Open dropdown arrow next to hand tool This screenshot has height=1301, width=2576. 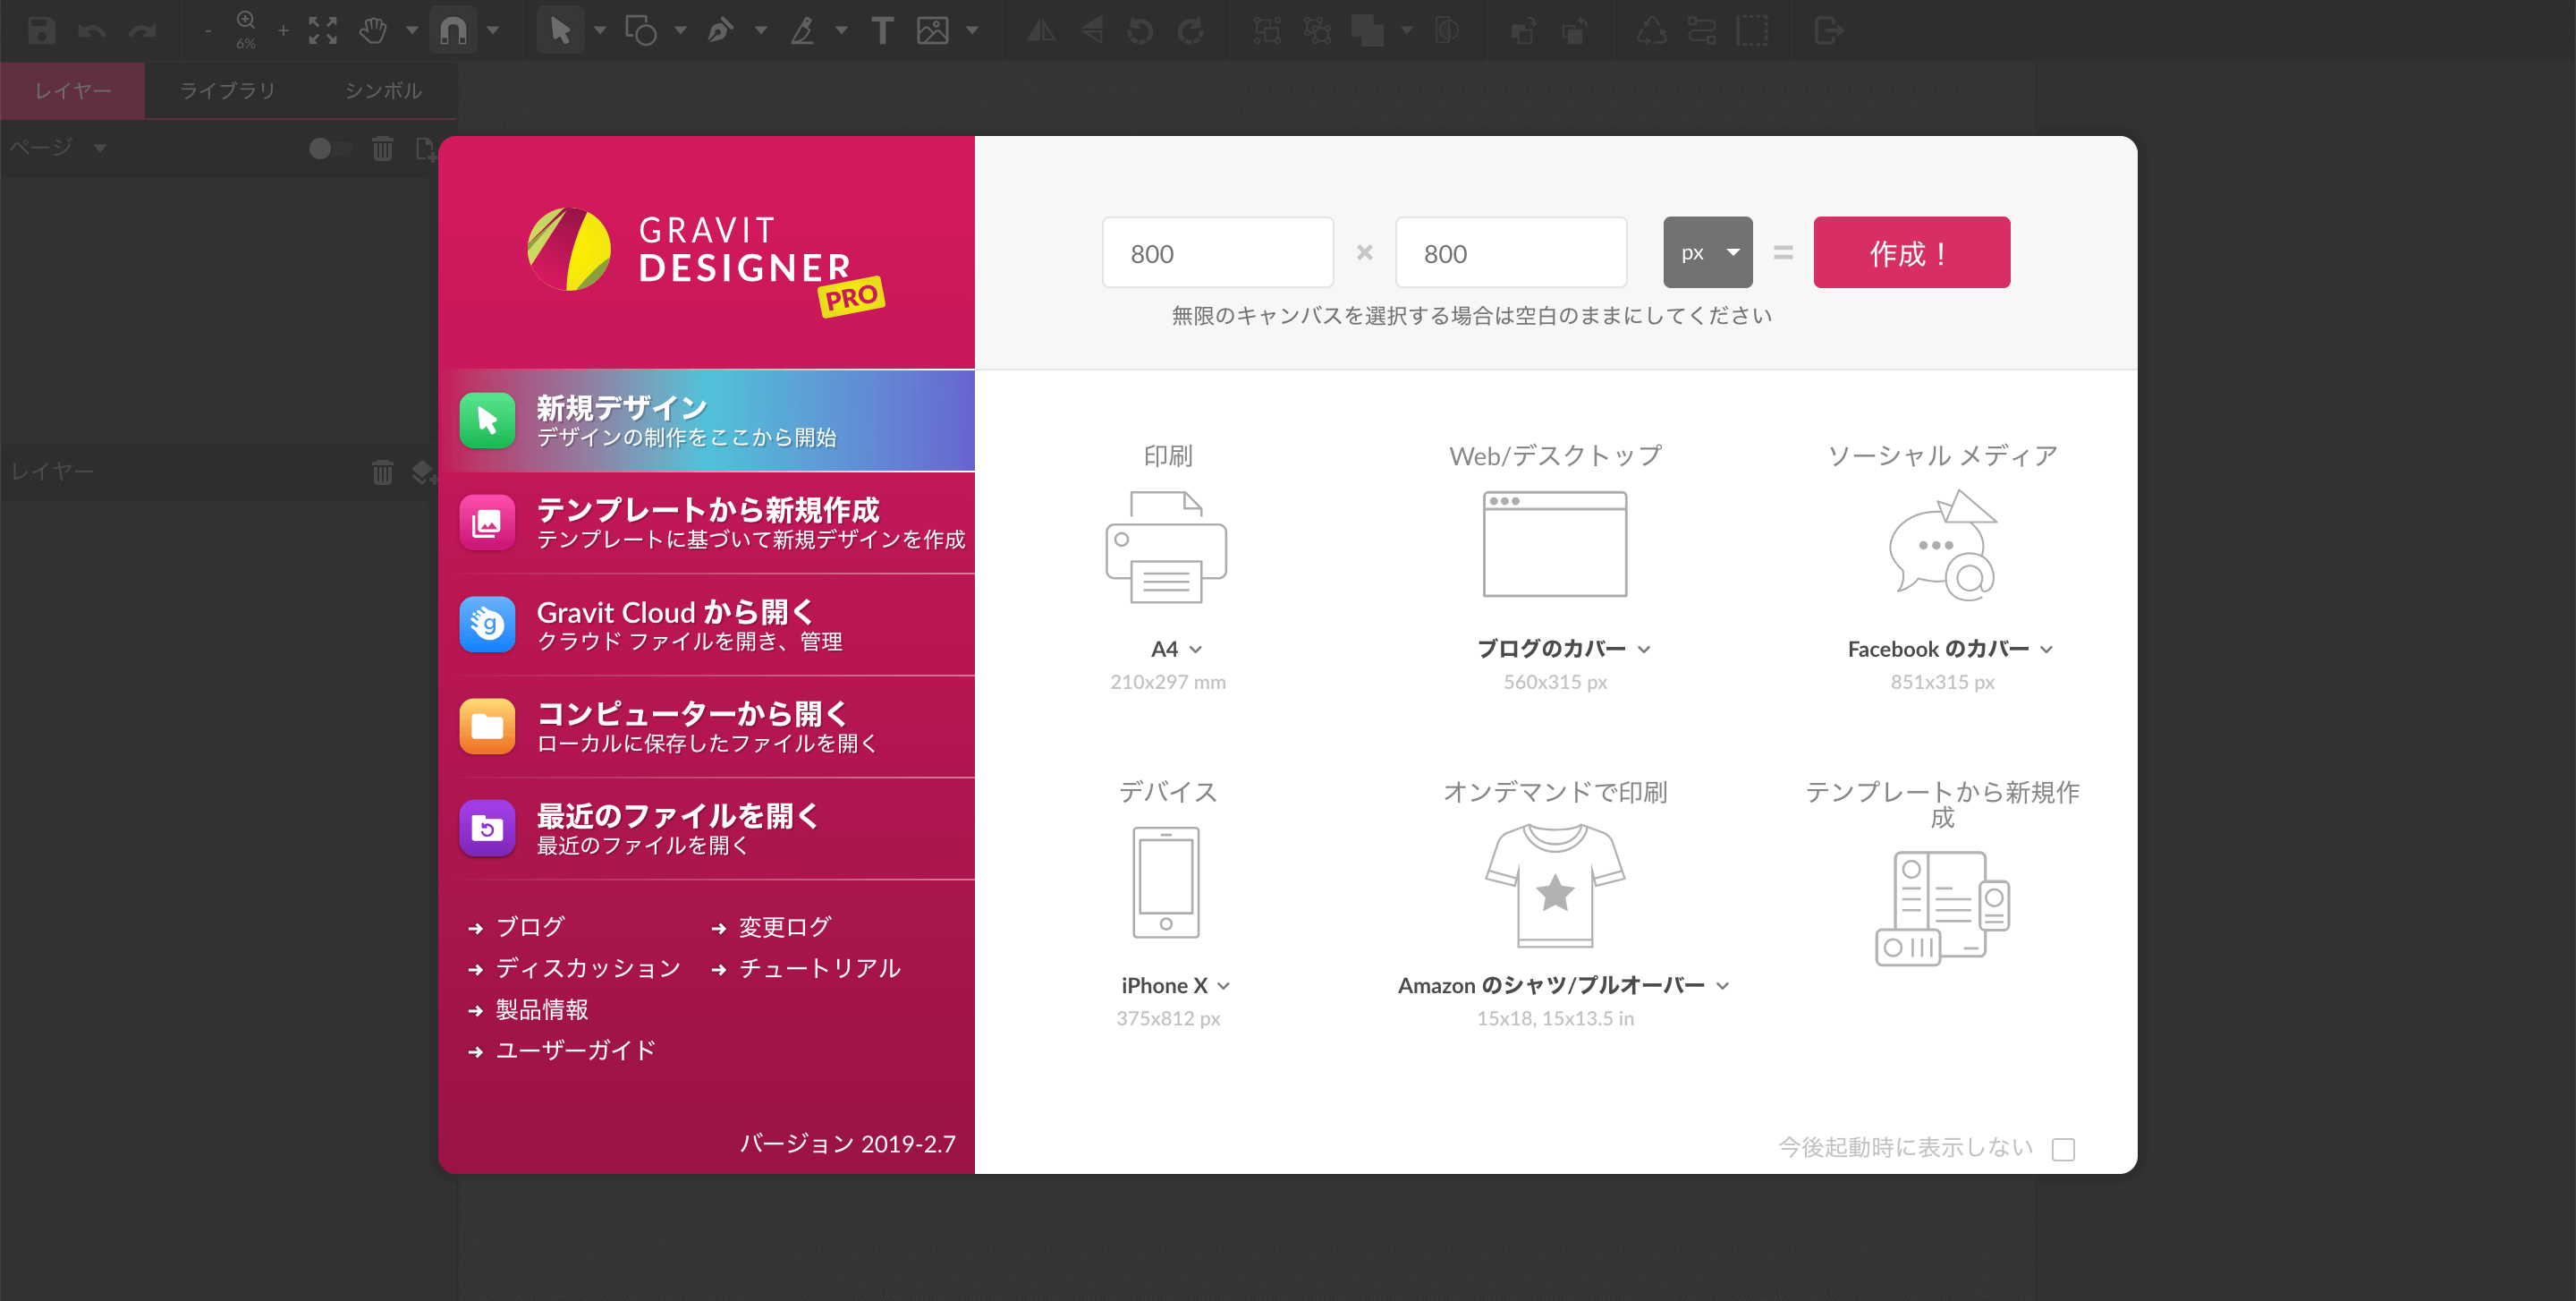(412, 31)
